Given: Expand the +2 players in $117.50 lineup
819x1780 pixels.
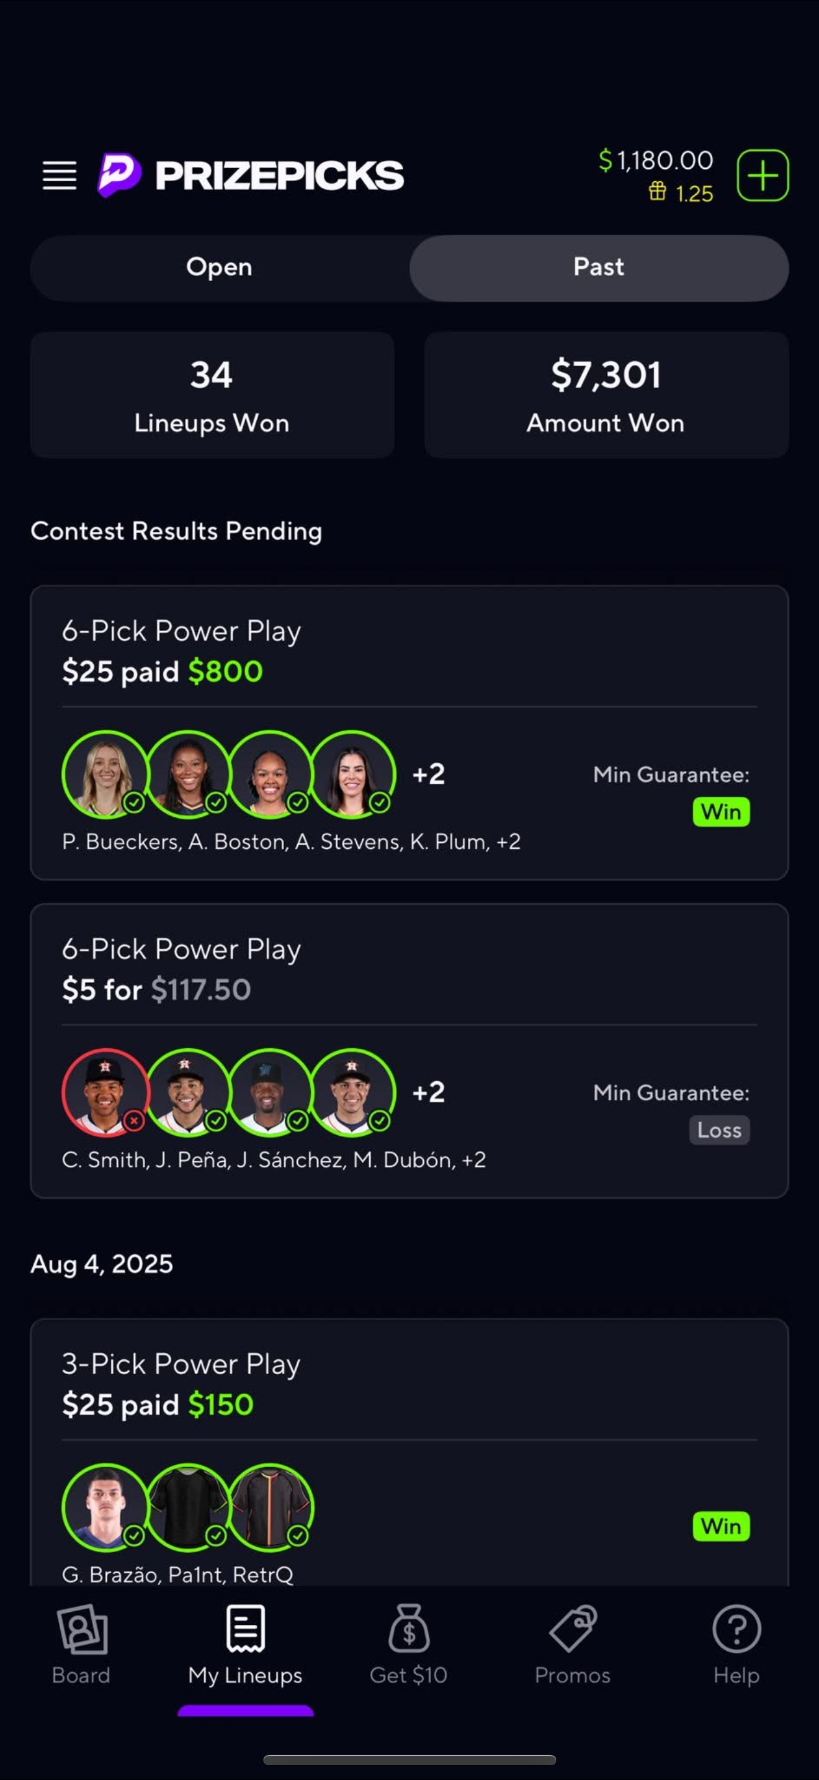Looking at the screenshot, I should click(x=429, y=1092).
